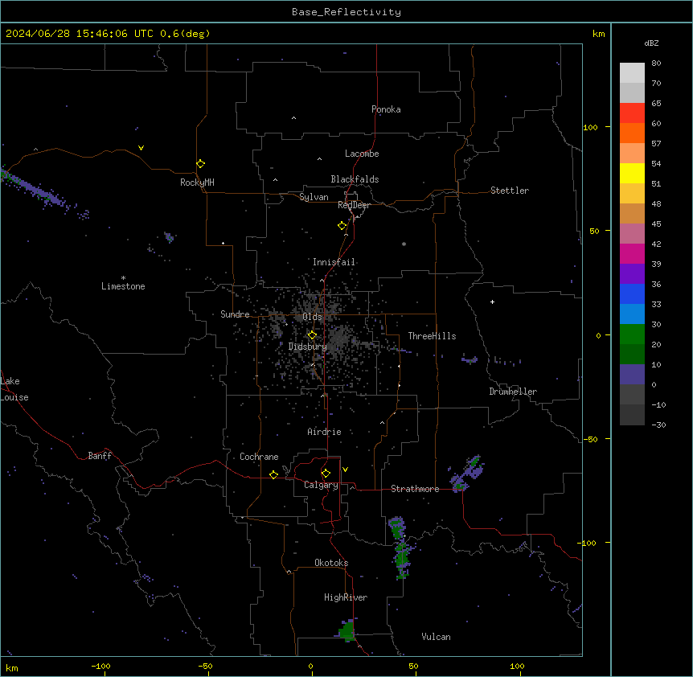Select the asterisk marker above Limestone label
The height and width of the screenshot is (677, 693).
pos(123,278)
